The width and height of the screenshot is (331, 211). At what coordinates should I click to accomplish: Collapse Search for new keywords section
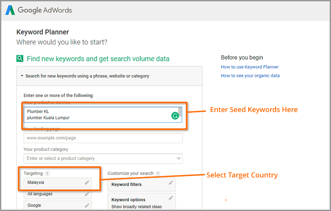point(22,76)
